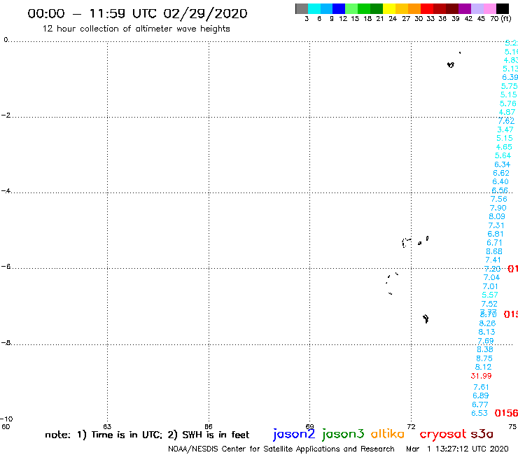This screenshot has height=455, width=518.
Task: Click the cryosat satellite label
Action: coord(442,434)
